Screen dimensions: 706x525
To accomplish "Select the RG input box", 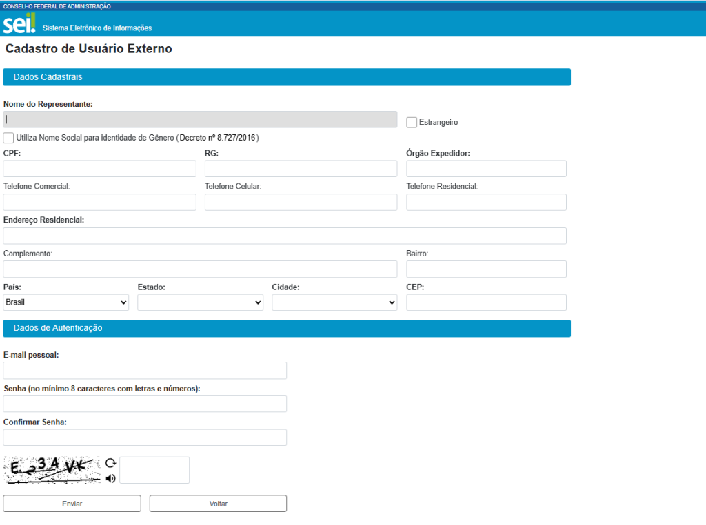I will [301, 169].
